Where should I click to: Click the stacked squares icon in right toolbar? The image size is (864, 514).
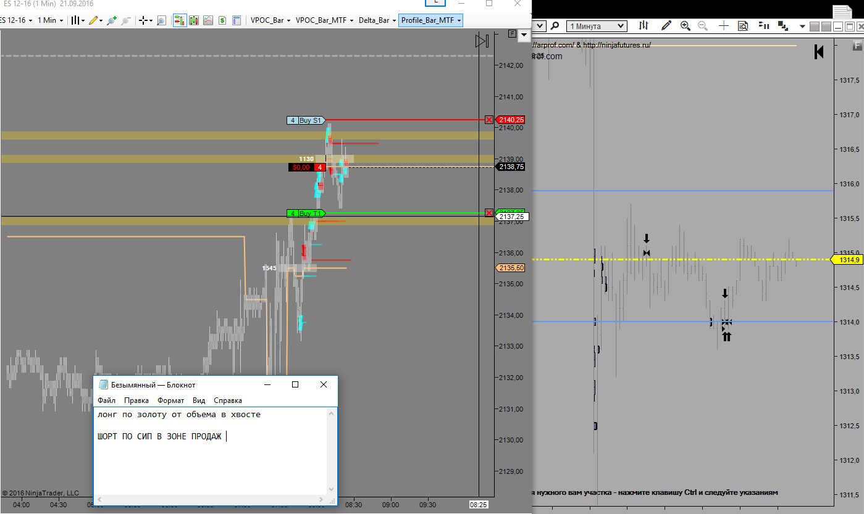tap(783, 26)
